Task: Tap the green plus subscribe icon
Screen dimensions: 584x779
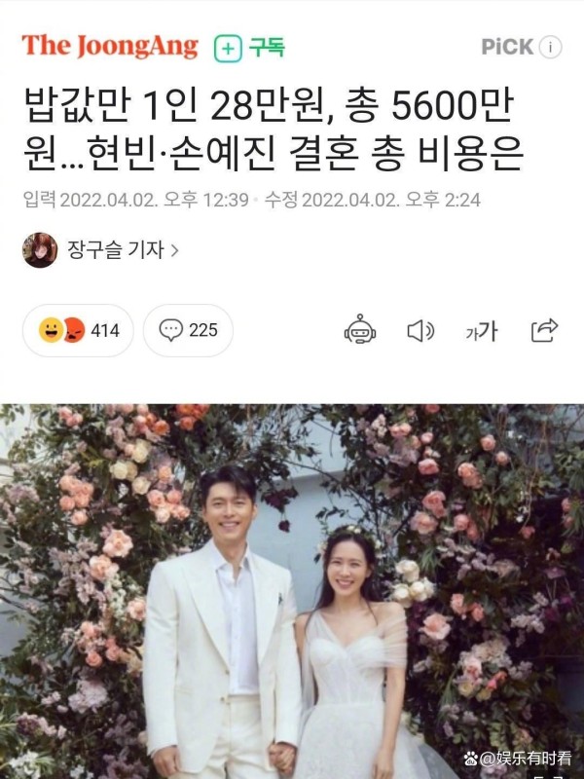Action: [228, 48]
